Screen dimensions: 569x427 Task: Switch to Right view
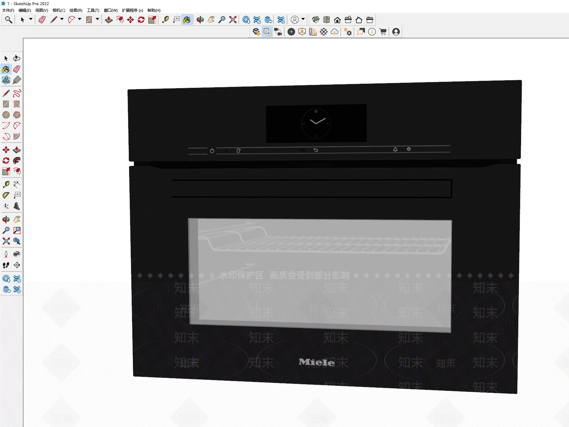click(348, 20)
